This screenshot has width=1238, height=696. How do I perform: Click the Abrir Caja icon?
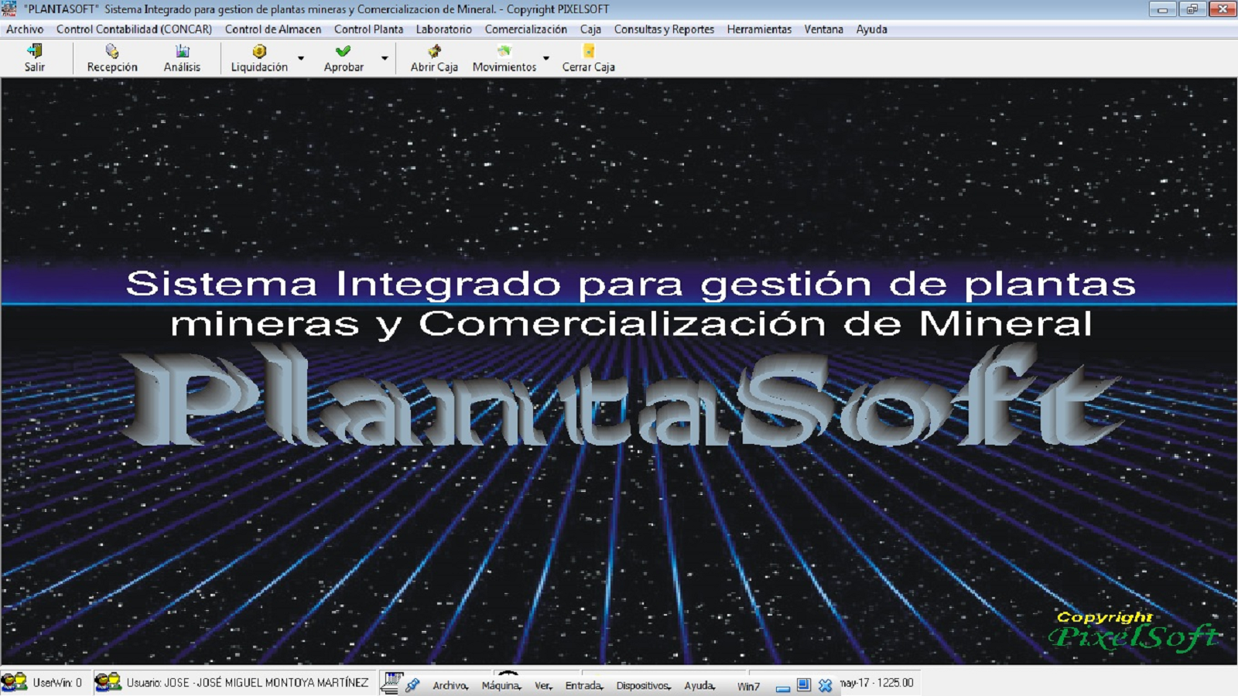tap(434, 51)
